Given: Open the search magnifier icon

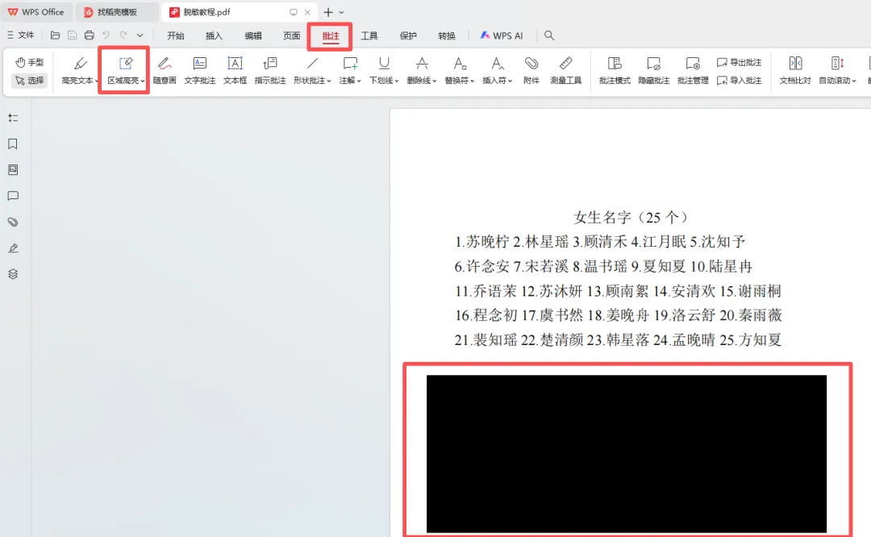Looking at the screenshot, I should 549,35.
